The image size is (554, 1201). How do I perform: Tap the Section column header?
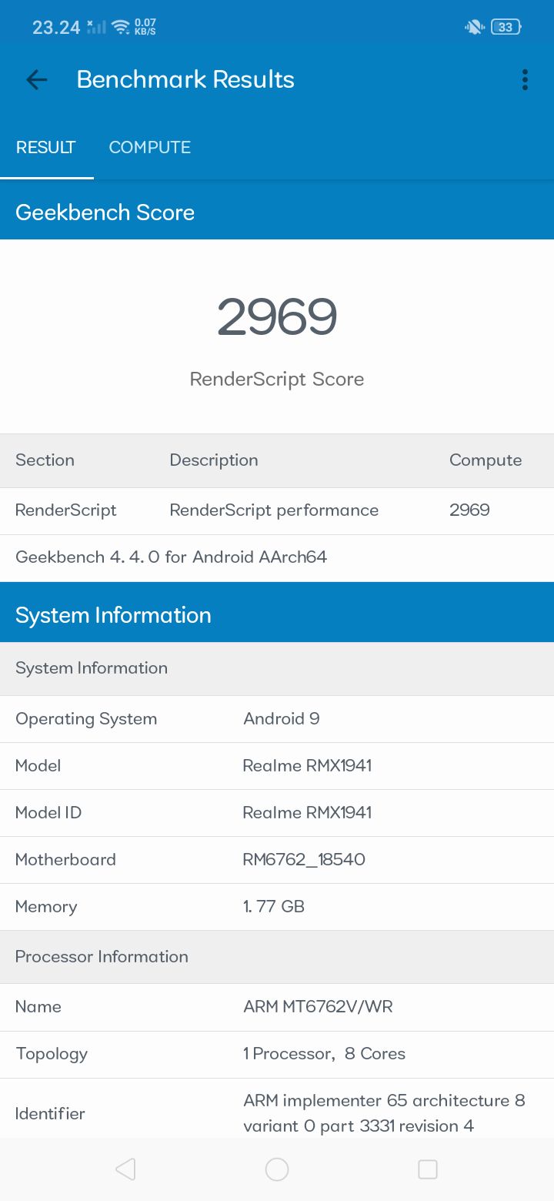tap(45, 460)
